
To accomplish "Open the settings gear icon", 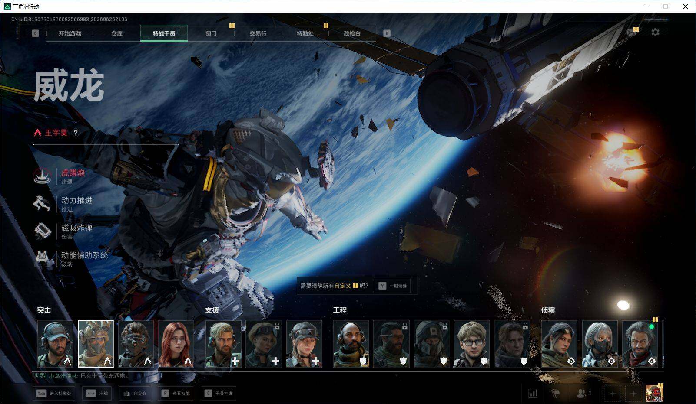I will (x=655, y=33).
